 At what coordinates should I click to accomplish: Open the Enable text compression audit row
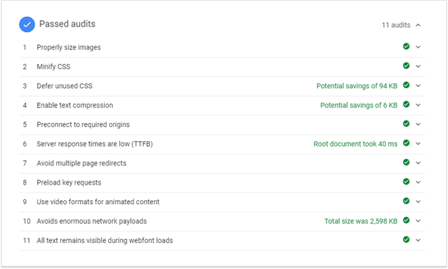pos(222,106)
